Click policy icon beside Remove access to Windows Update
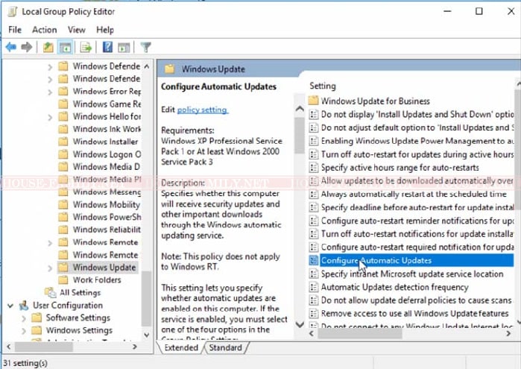This screenshot has width=521, height=369. [x=313, y=314]
